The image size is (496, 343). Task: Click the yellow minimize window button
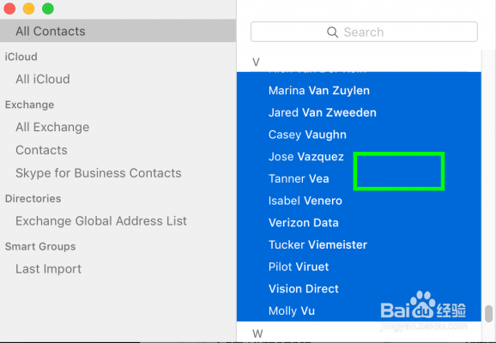(x=29, y=9)
